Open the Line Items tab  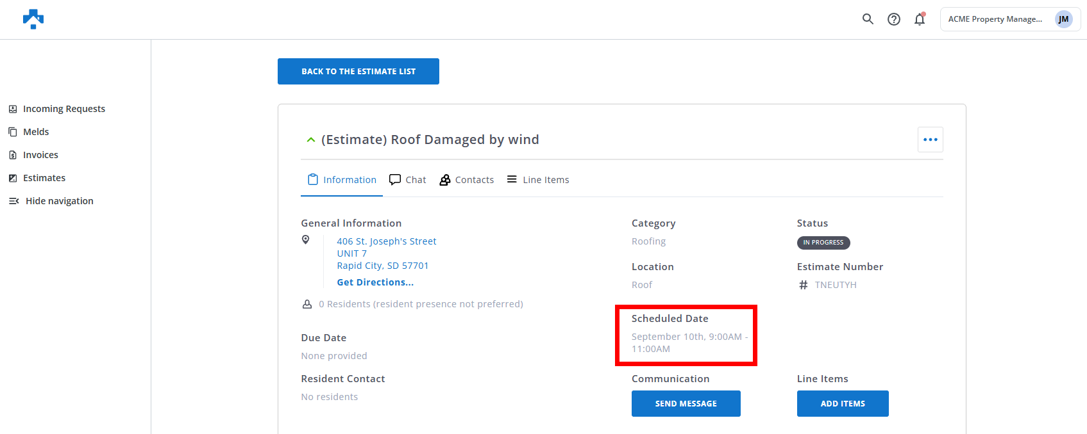tap(538, 180)
